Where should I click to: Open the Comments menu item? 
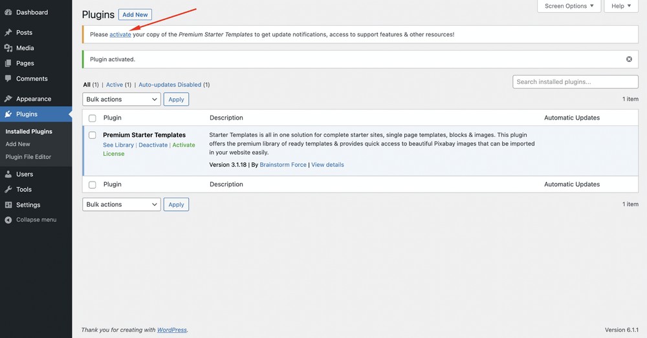[x=32, y=78]
